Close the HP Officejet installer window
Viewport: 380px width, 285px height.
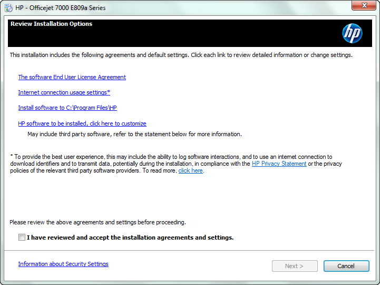pyautogui.click(x=364, y=5)
